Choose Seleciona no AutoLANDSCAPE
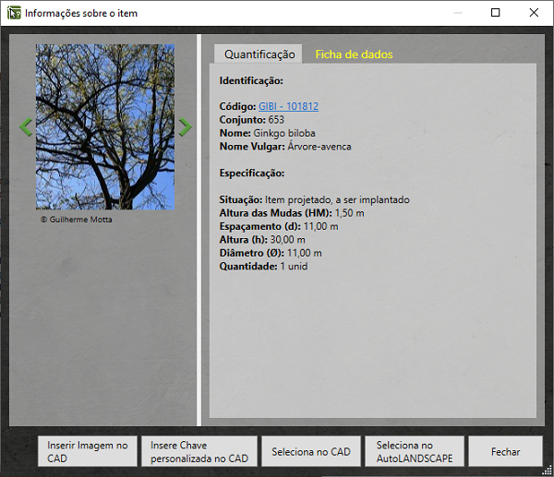Screen dimensions: 554x477 415,452
